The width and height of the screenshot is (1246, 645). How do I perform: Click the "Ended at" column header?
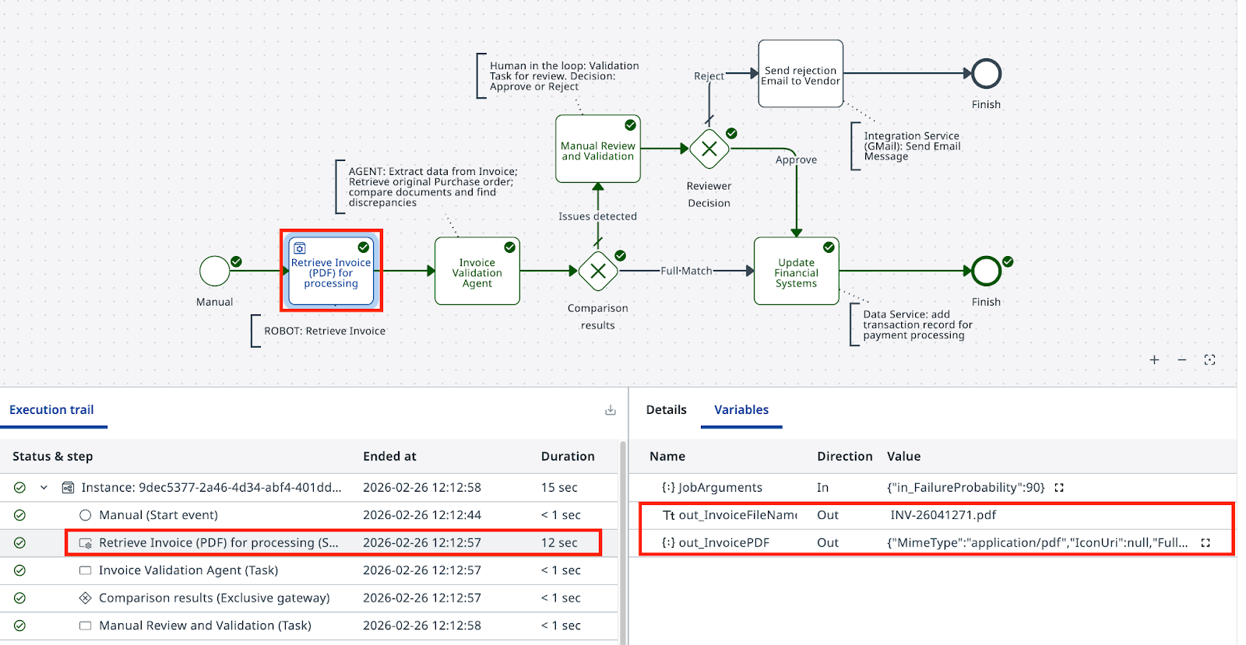(x=389, y=457)
